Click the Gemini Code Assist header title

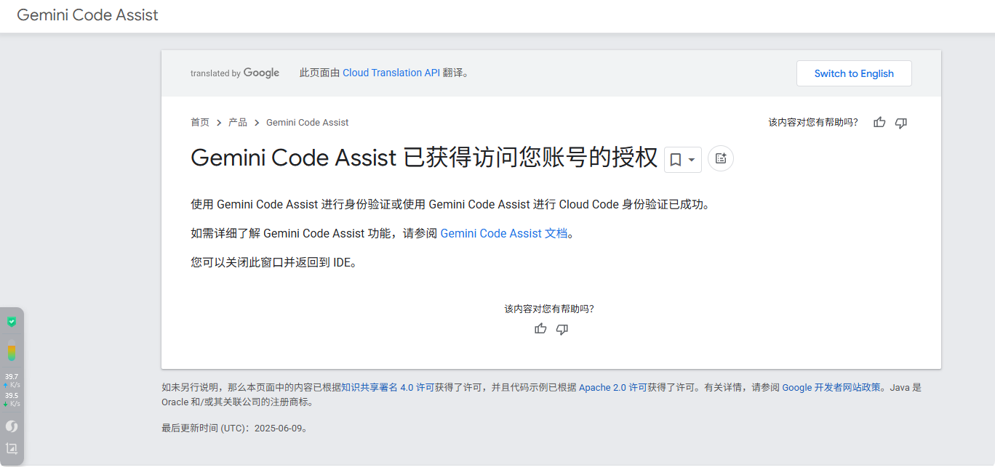[x=87, y=15]
